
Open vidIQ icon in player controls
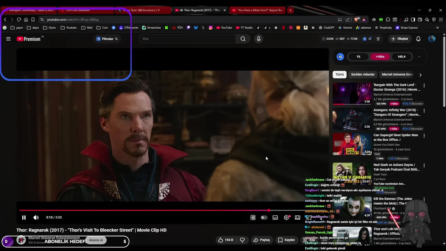[x=253, y=218]
